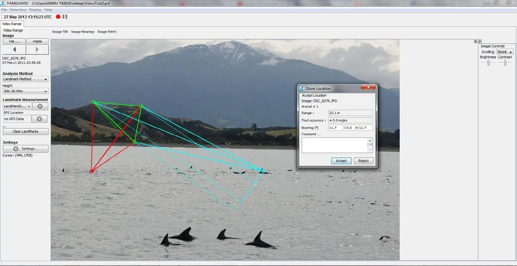Open the Scrolling Shrink dropdown
The height and width of the screenshot is (266, 517).
click(505, 52)
